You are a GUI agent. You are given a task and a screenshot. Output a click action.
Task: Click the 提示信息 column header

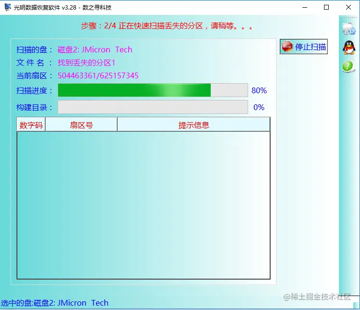tap(194, 125)
